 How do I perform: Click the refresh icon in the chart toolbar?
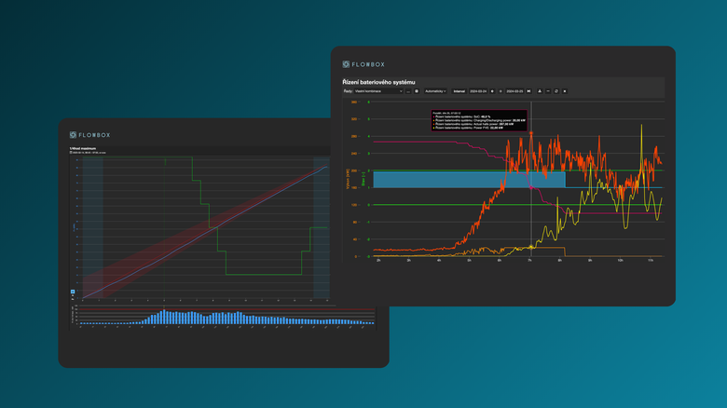556,91
